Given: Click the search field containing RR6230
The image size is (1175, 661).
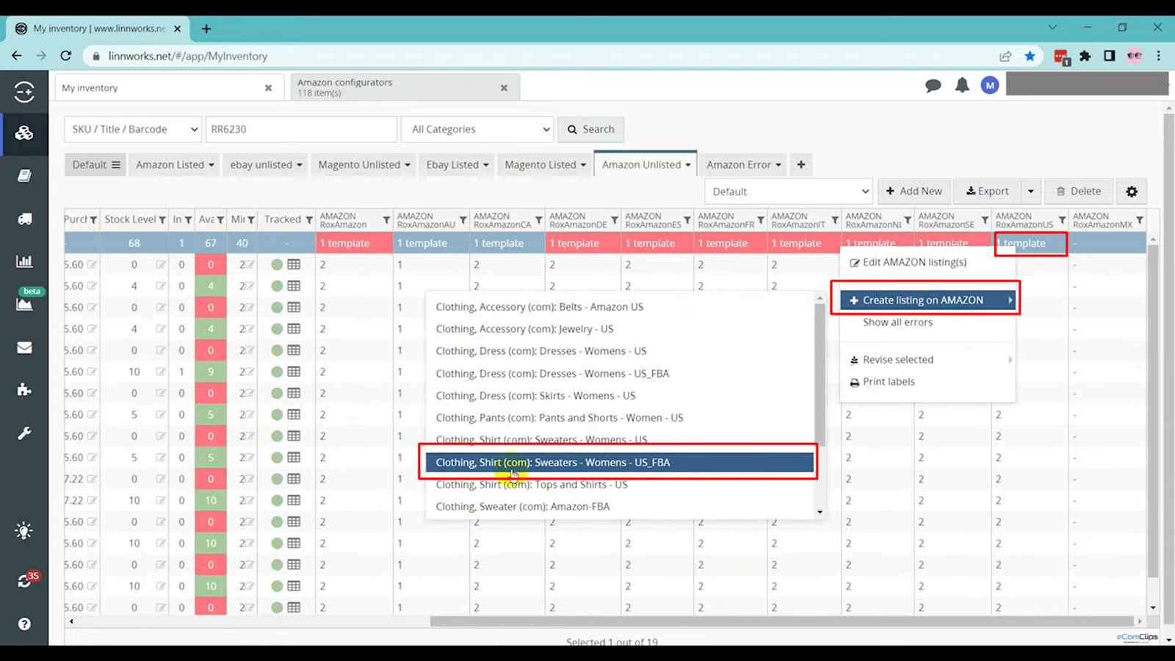Looking at the screenshot, I should (x=301, y=129).
